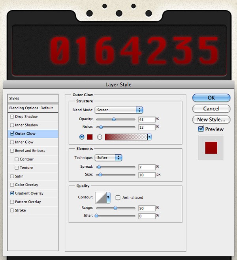Open the gradient picker dropdown arrow
The height and width of the screenshot is (260, 237).
(x=150, y=137)
